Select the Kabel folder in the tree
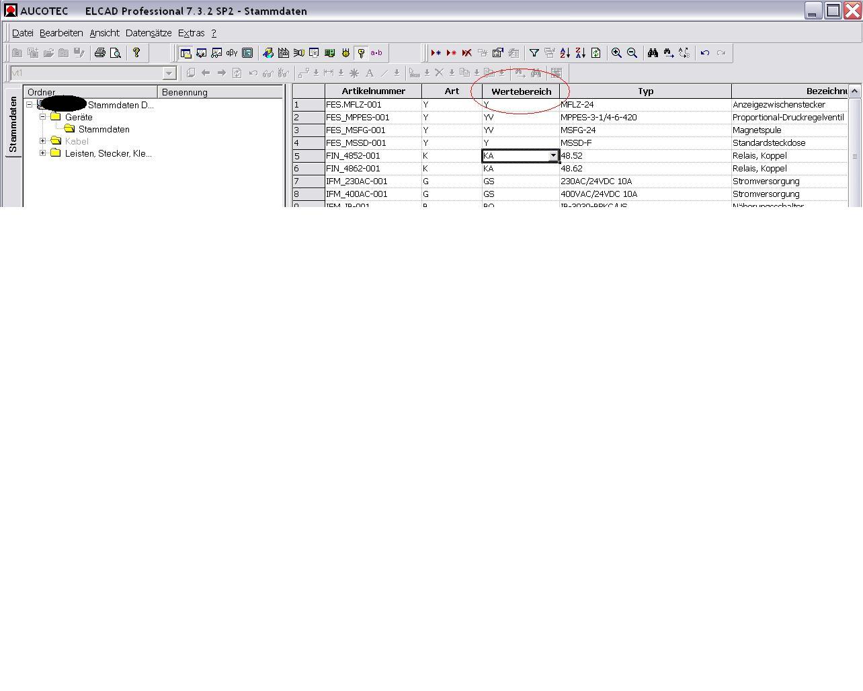This screenshot has width=863, height=691. [x=77, y=141]
